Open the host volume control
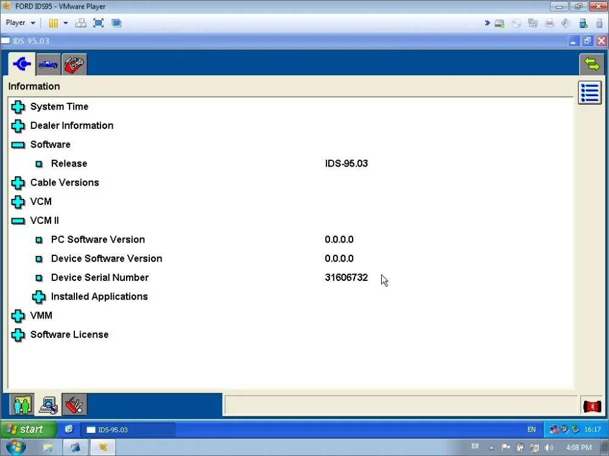Viewport: 609px width, 456px height. [549, 448]
